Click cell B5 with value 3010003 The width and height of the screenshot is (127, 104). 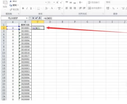pyautogui.click(x=25, y=37)
